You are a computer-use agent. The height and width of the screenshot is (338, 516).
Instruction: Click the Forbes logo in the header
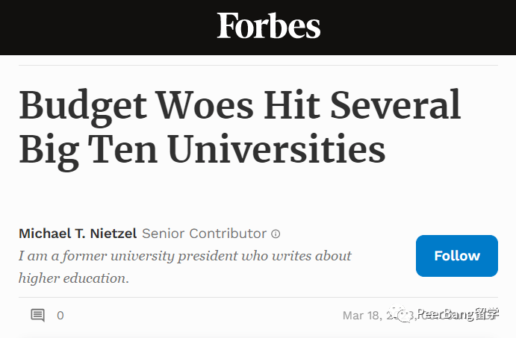click(269, 25)
